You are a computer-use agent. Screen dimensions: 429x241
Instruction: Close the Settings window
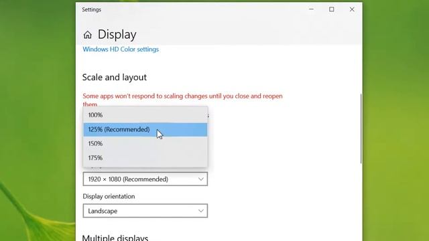click(352, 9)
